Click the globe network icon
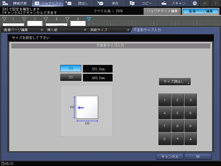This screenshot has height=166, width=221. pos(194,3)
